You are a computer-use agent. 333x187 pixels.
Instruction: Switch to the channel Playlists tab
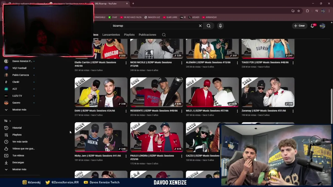[129, 35]
